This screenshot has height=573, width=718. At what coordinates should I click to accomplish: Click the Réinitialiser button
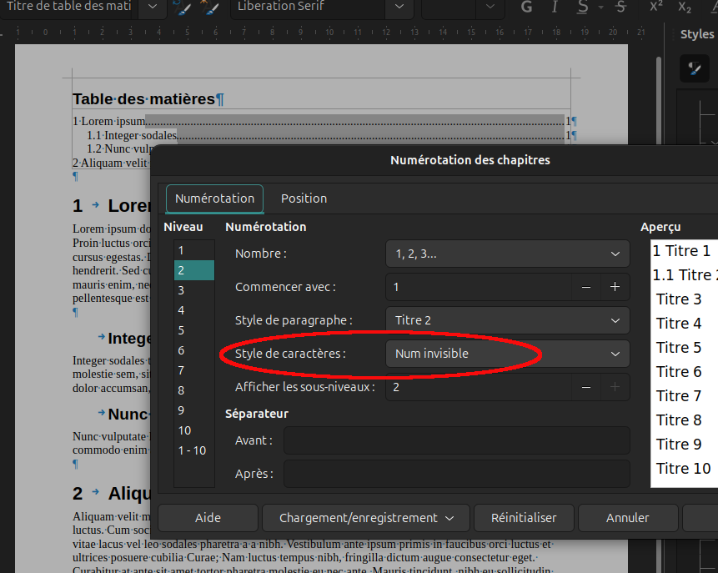click(524, 518)
